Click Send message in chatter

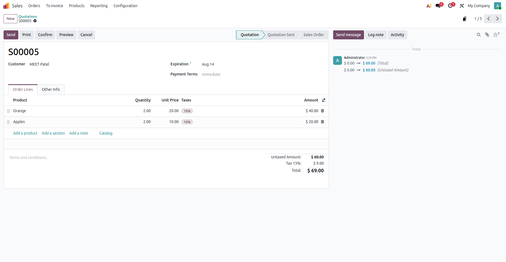348,35
